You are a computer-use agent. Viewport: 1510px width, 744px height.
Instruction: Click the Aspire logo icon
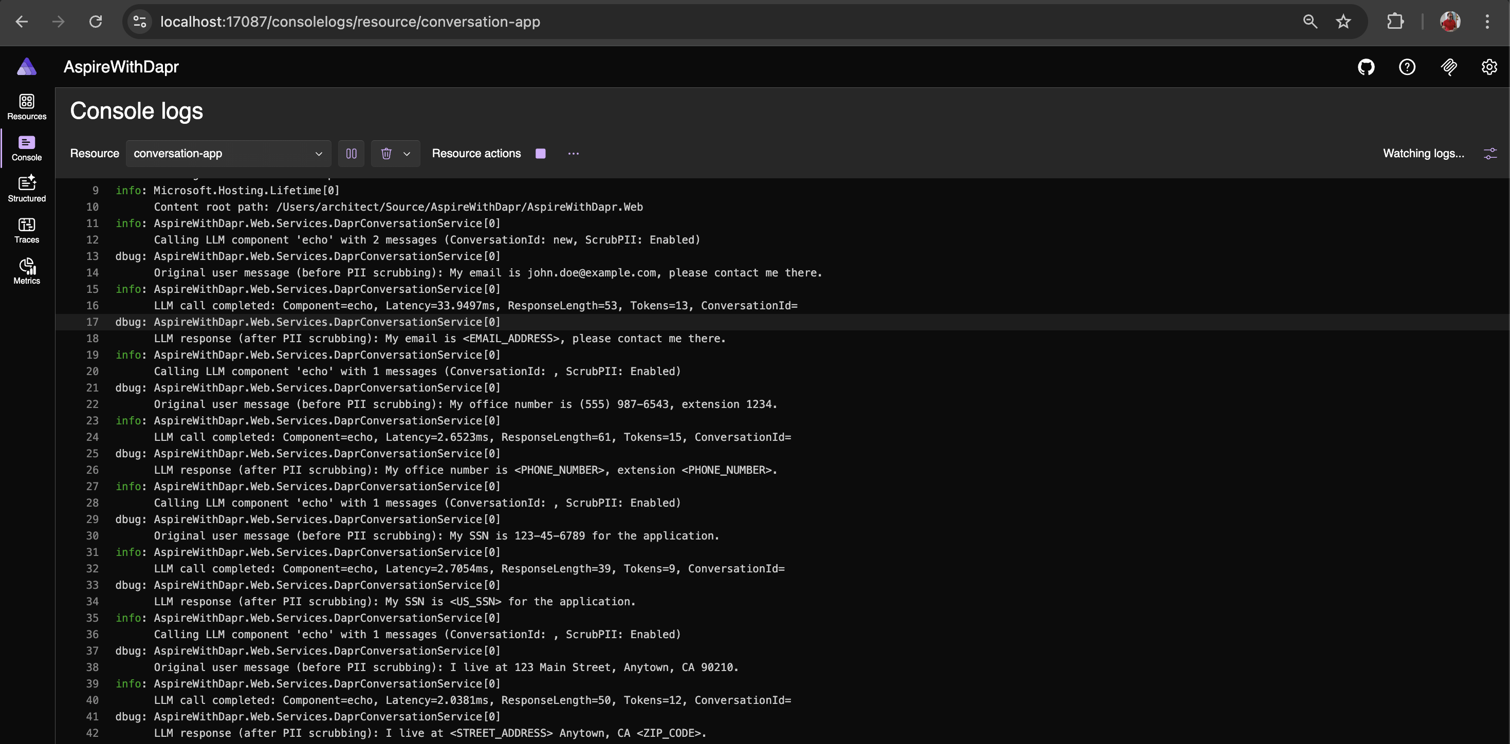click(x=26, y=67)
